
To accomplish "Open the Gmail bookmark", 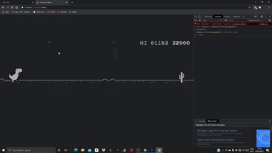I will 51,12.
